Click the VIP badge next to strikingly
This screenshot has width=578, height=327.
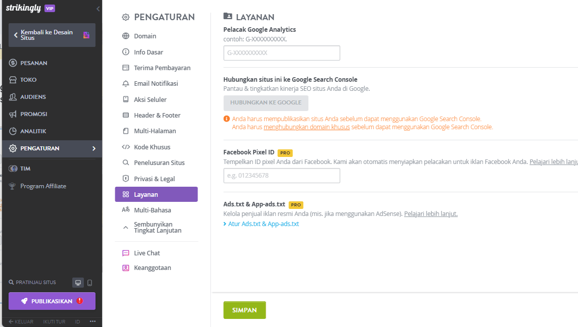tap(50, 8)
